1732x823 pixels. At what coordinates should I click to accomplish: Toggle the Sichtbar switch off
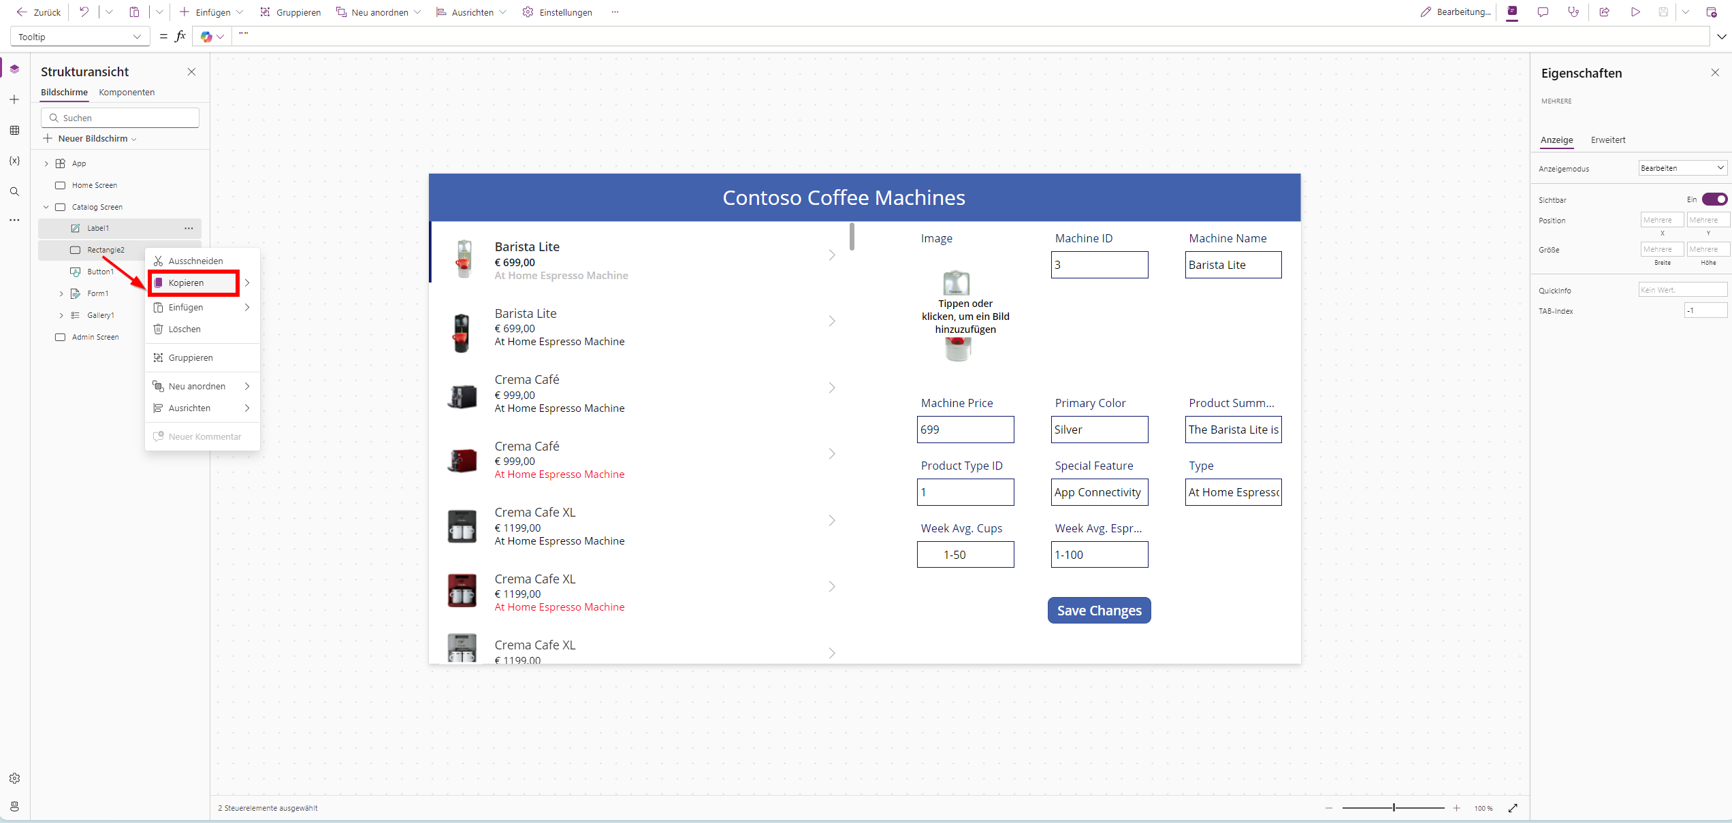point(1714,199)
